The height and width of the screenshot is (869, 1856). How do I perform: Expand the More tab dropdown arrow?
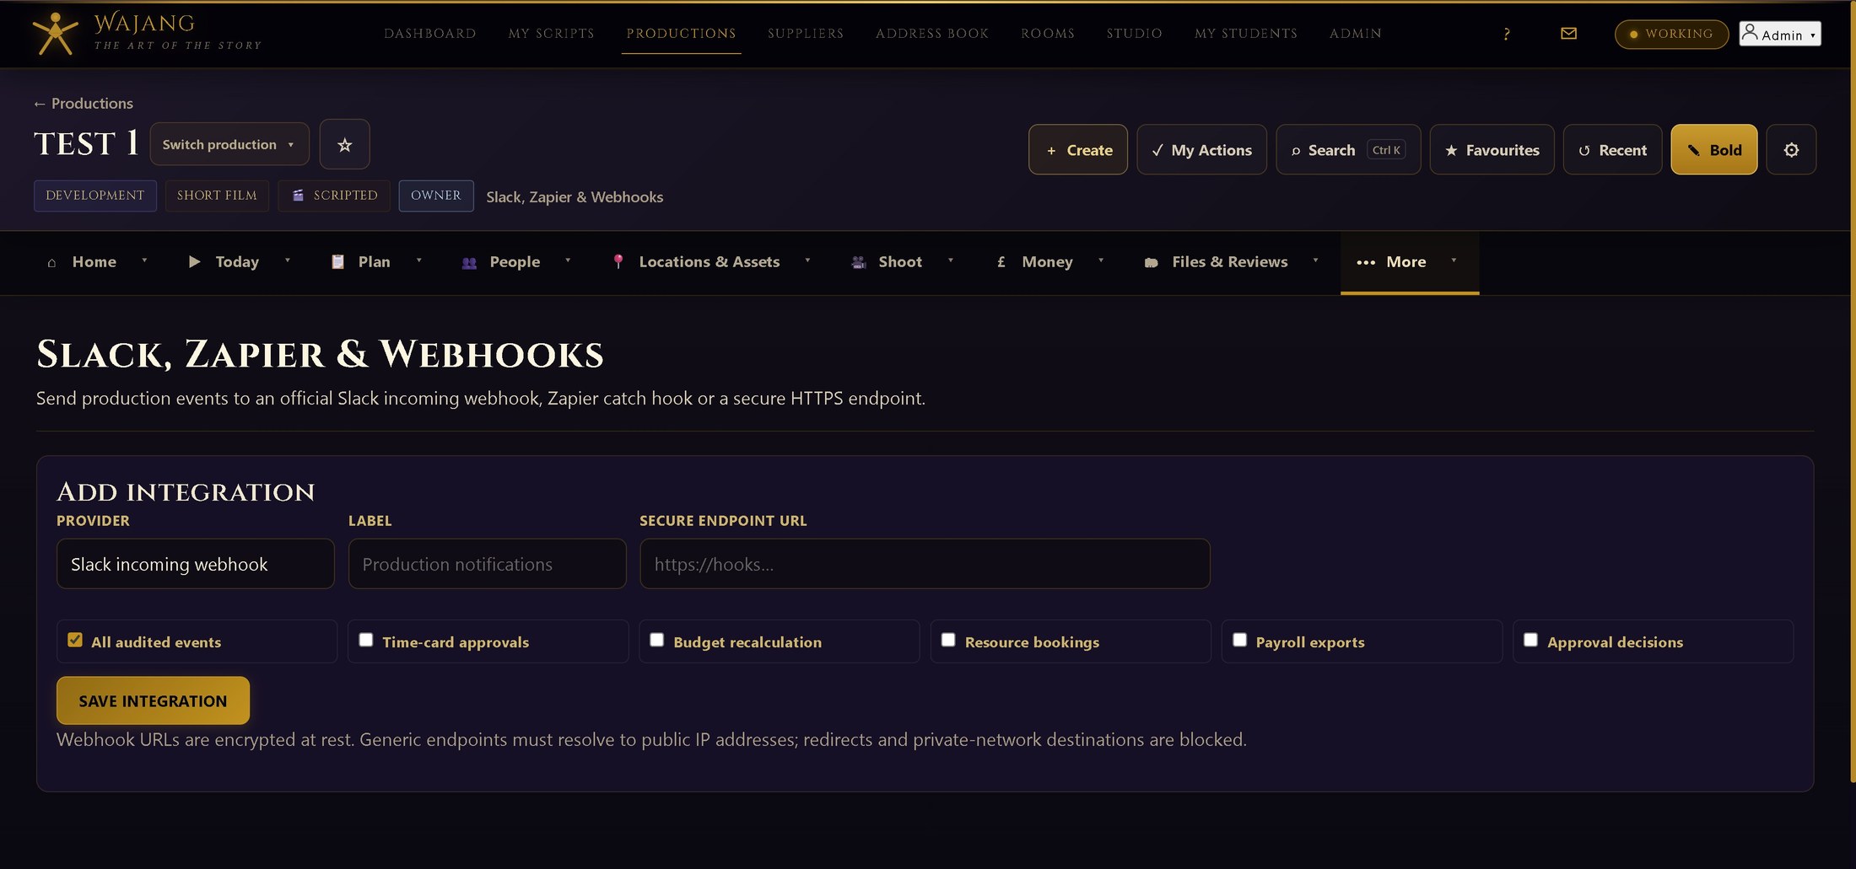tap(1454, 260)
